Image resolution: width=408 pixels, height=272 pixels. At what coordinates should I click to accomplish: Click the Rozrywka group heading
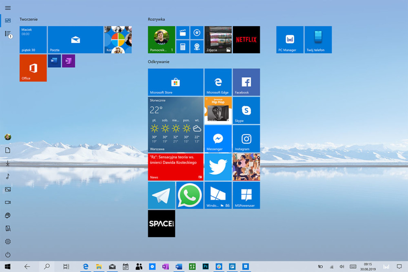pyautogui.click(x=156, y=19)
